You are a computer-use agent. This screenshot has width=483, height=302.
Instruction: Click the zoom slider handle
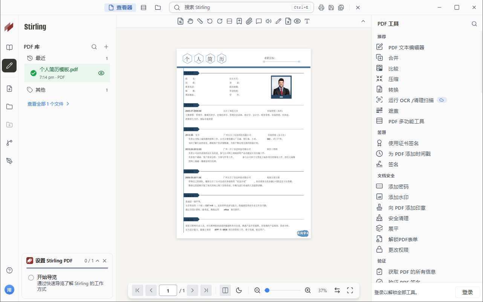coord(267,290)
